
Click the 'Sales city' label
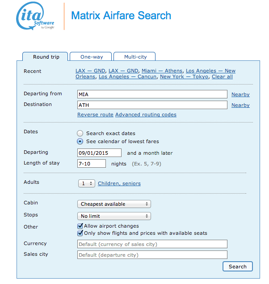pos(36,254)
